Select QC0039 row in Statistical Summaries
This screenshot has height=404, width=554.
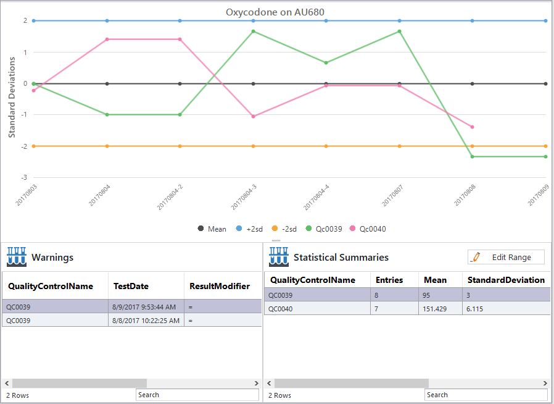[x=407, y=295]
